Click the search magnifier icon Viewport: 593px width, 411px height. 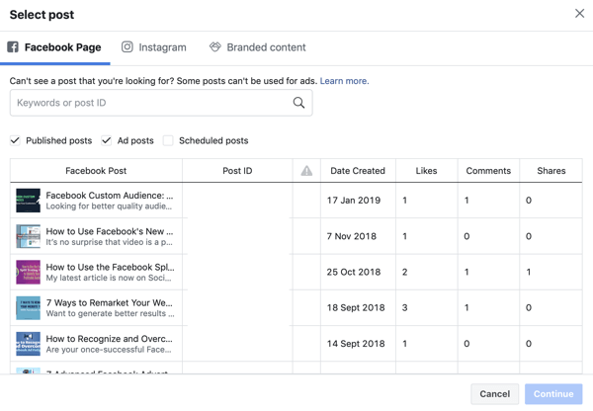[298, 103]
